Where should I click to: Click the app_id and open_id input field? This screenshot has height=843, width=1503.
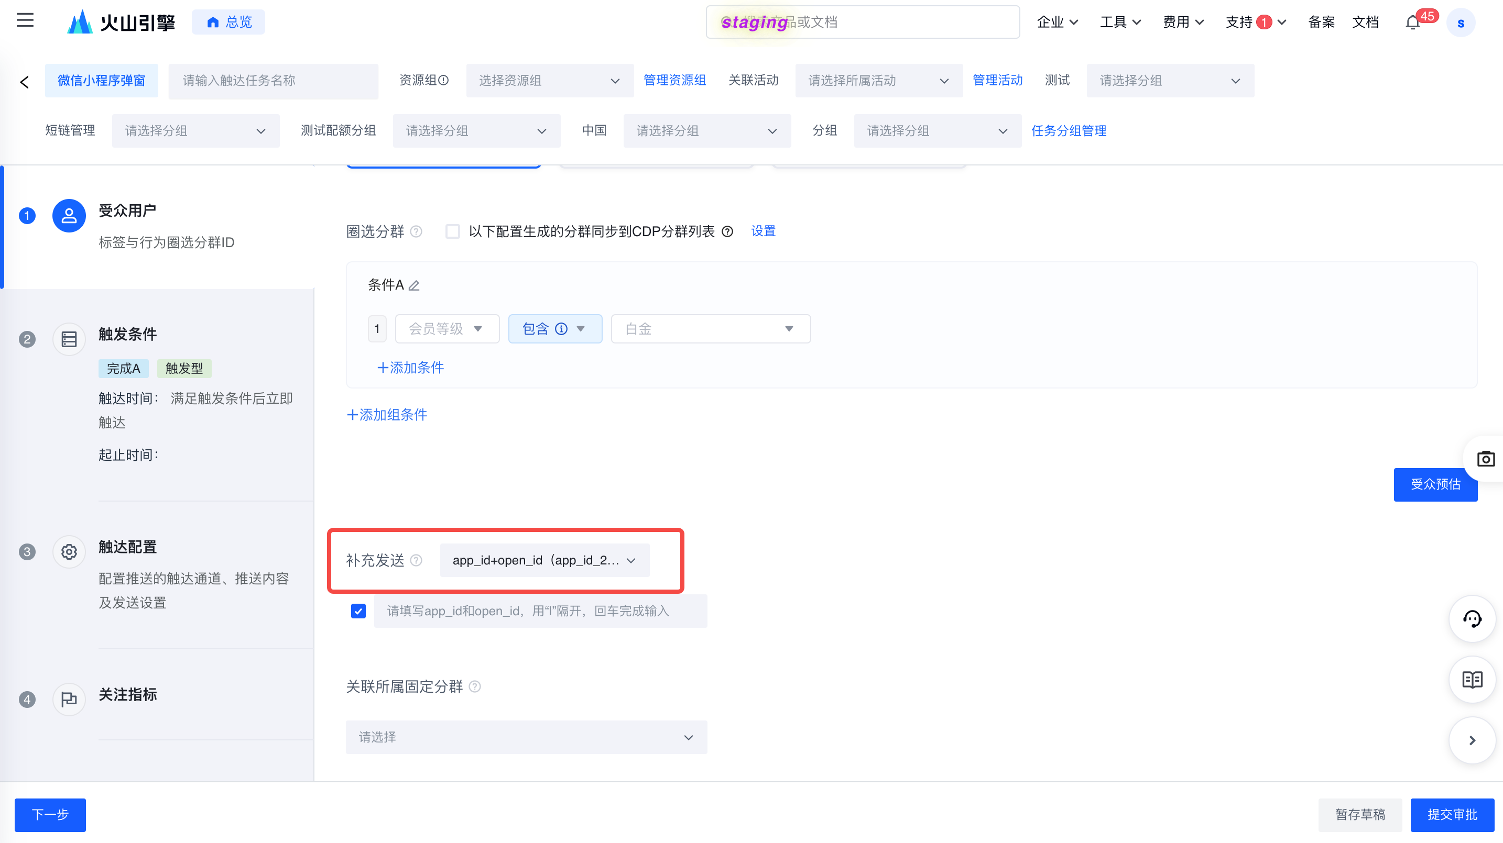pyautogui.click(x=540, y=611)
